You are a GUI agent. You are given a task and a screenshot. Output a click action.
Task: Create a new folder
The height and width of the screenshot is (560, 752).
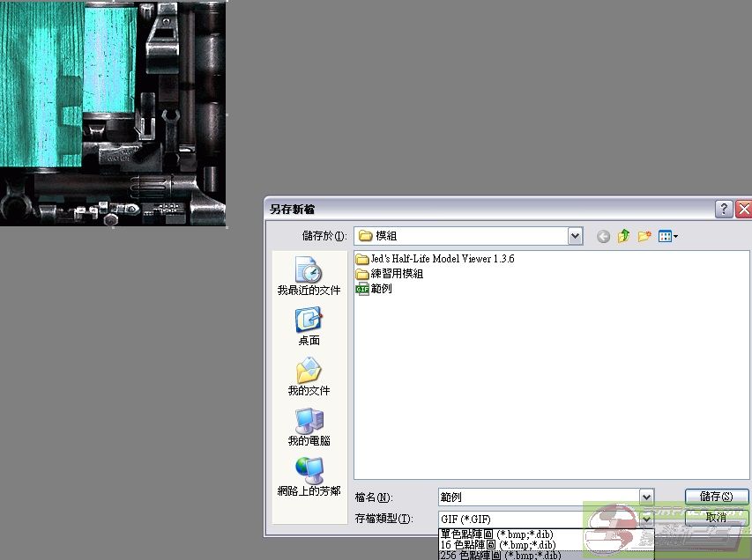[644, 236]
